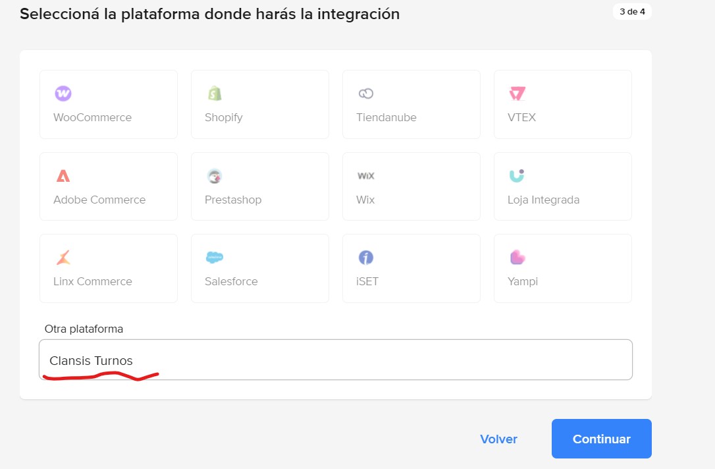The height and width of the screenshot is (469, 715).
Task: Click the Adobe Commerce red icon
Action: point(63,176)
